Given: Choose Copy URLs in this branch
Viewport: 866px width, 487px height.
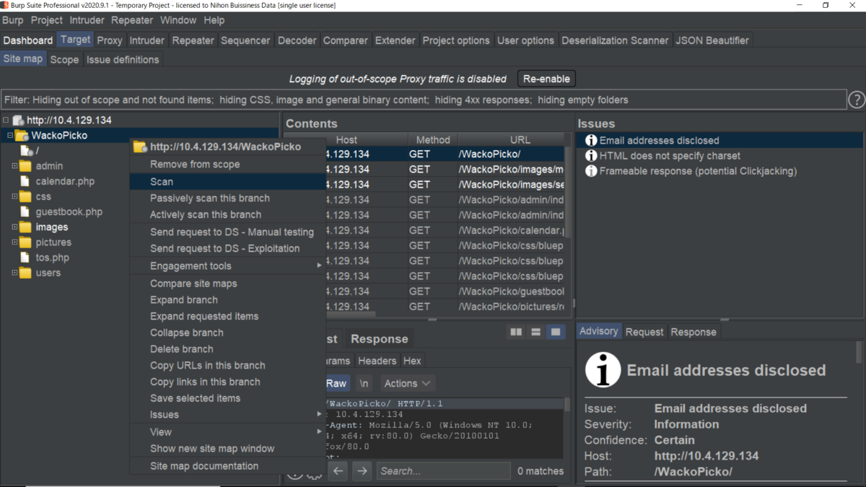Looking at the screenshot, I should [227, 366].
